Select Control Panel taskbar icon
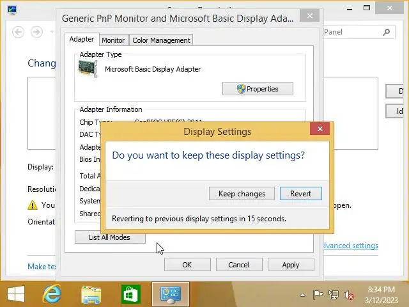This screenshot has width=409, height=307. (171, 294)
